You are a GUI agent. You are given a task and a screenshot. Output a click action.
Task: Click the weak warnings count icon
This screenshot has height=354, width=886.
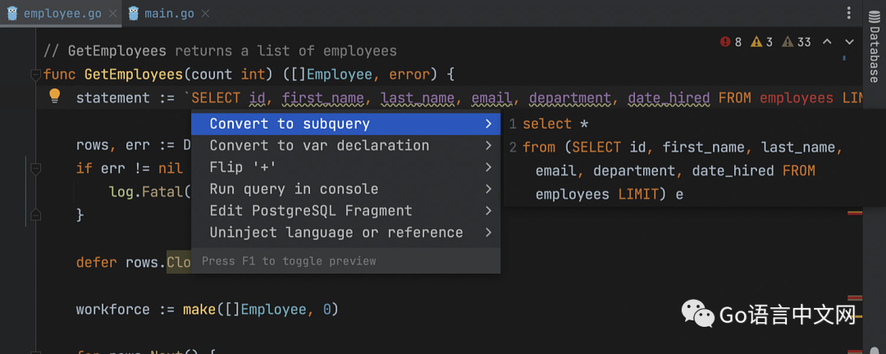point(788,42)
